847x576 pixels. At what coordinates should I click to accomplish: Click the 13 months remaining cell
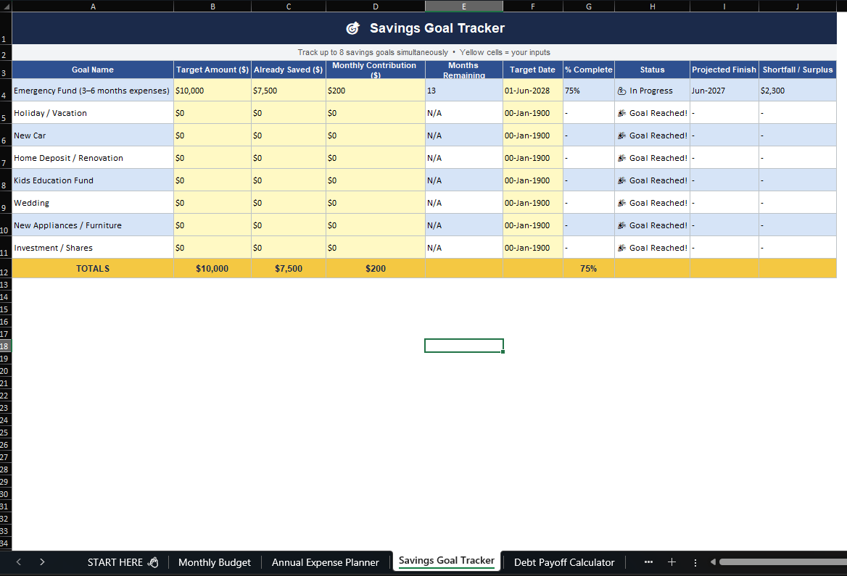pos(463,91)
